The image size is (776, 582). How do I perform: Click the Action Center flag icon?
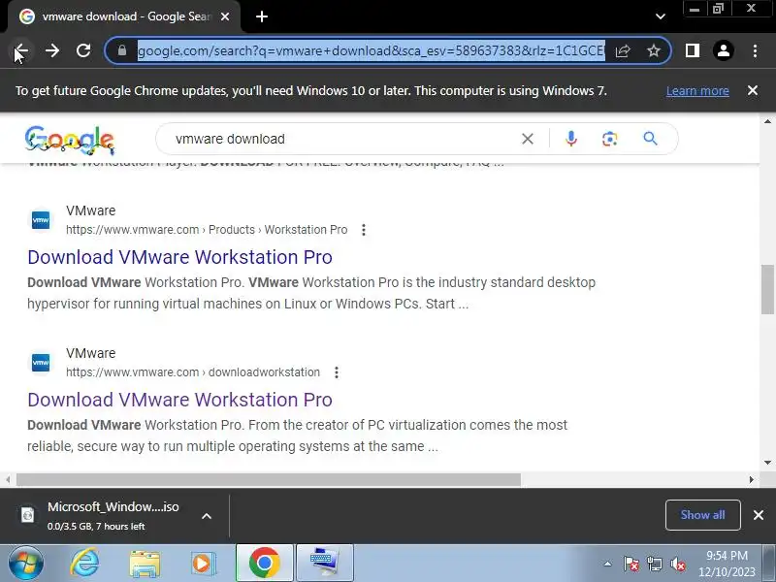click(x=631, y=564)
